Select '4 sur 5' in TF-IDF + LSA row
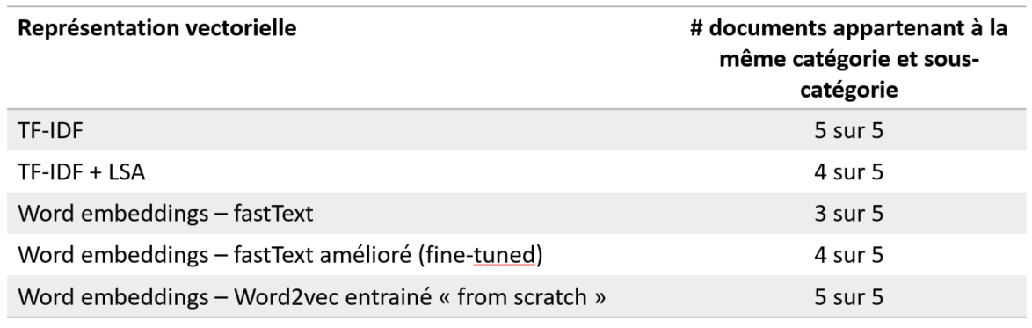This screenshot has height=328, width=1032. 848,171
